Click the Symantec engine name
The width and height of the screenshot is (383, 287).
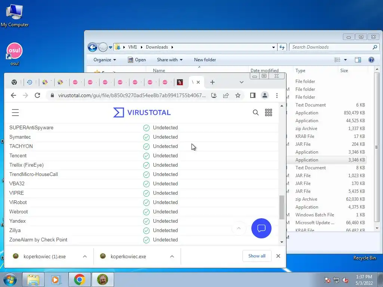pyautogui.click(x=20, y=137)
